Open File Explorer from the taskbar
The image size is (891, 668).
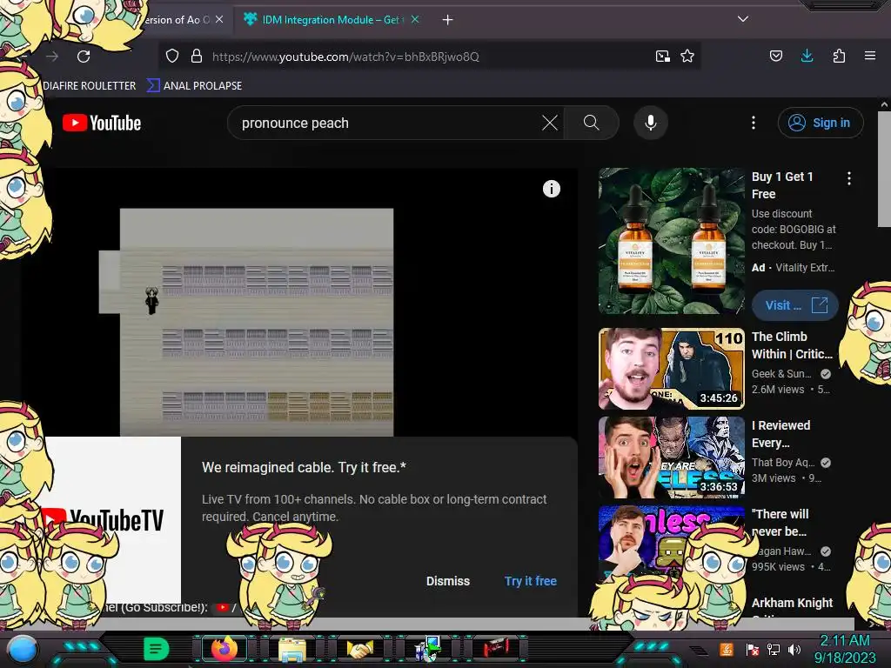point(292,649)
